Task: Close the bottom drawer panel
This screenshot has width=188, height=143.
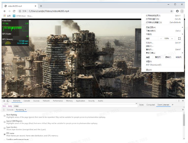Action: pyautogui.click(x=183, y=110)
